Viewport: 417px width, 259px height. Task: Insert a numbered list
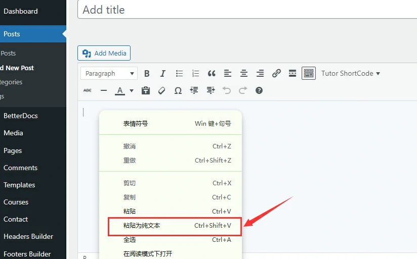click(x=195, y=74)
